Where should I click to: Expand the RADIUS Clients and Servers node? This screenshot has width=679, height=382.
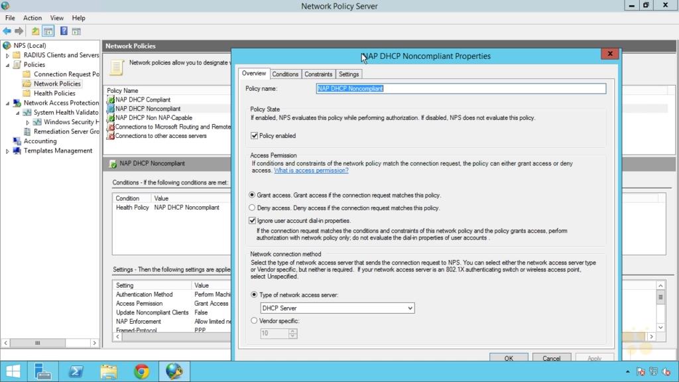7,56
